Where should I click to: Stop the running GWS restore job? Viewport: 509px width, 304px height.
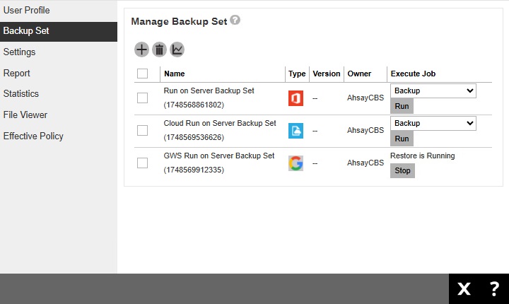(x=402, y=170)
